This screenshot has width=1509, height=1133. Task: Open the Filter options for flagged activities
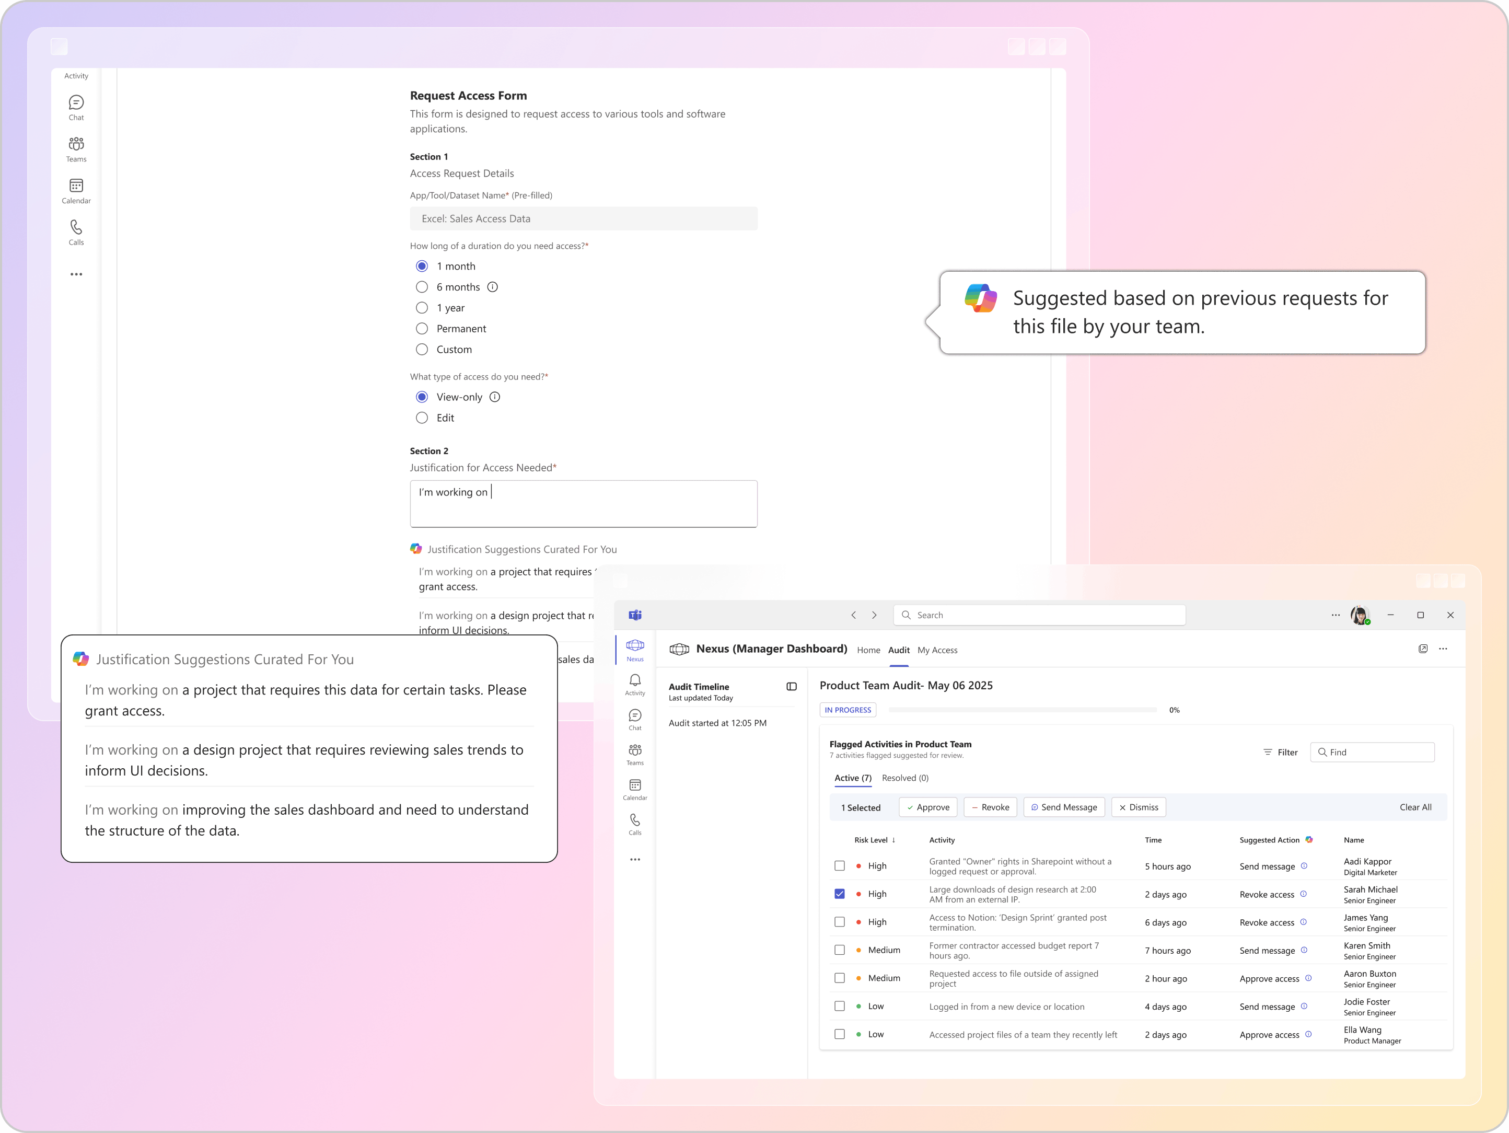pos(1281,752)
